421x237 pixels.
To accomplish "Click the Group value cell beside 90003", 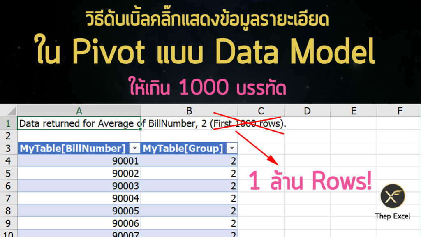I will [189, 186].
